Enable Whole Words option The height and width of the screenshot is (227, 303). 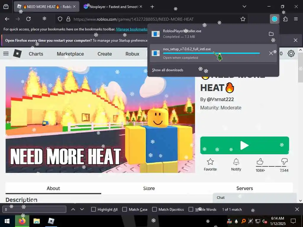(191, 209)
